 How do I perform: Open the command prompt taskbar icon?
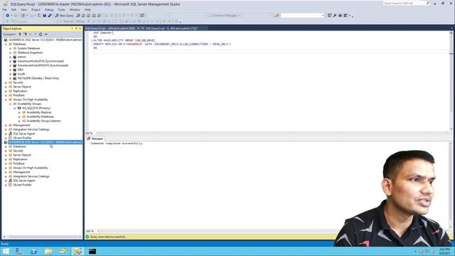coord(92,251)
